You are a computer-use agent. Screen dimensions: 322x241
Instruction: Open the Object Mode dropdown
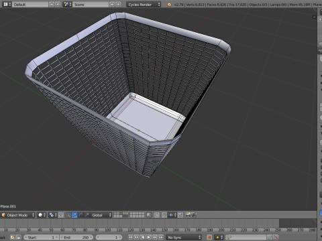click(18, 215)
